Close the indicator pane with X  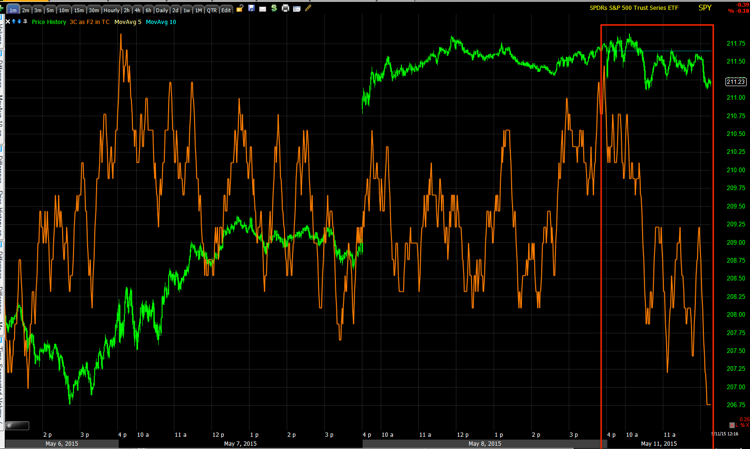(8, 22)
